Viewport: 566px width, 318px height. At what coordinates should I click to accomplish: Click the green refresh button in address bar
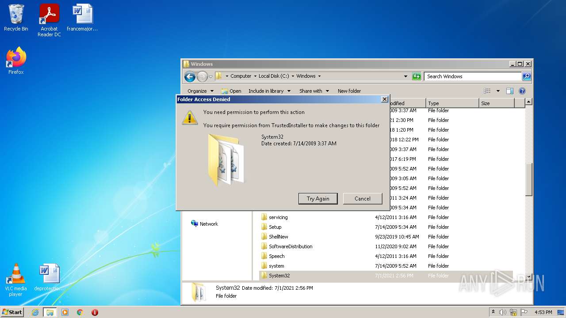click(x=417, y=76)
